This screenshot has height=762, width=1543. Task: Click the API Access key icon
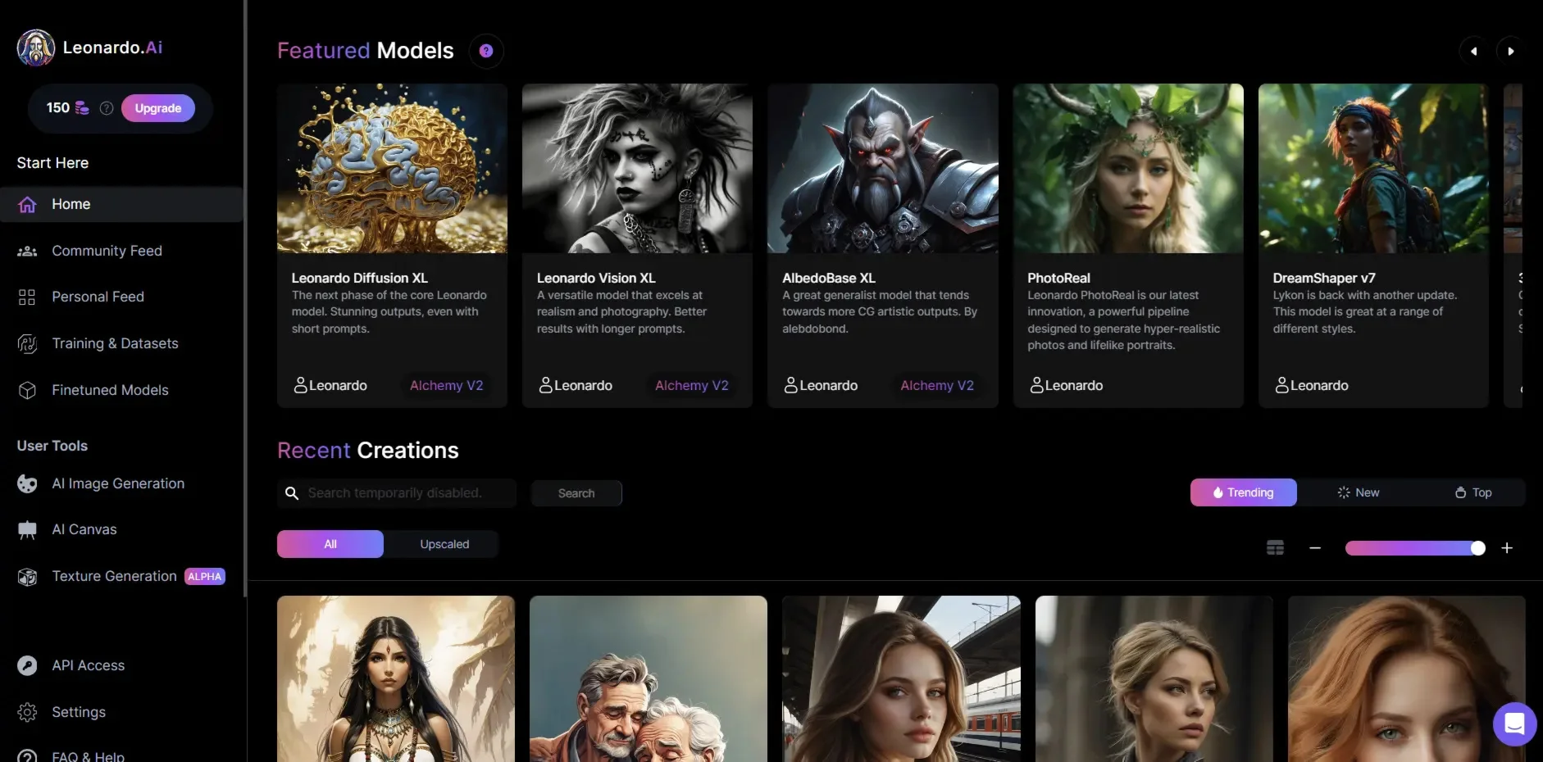coord(27,666)
